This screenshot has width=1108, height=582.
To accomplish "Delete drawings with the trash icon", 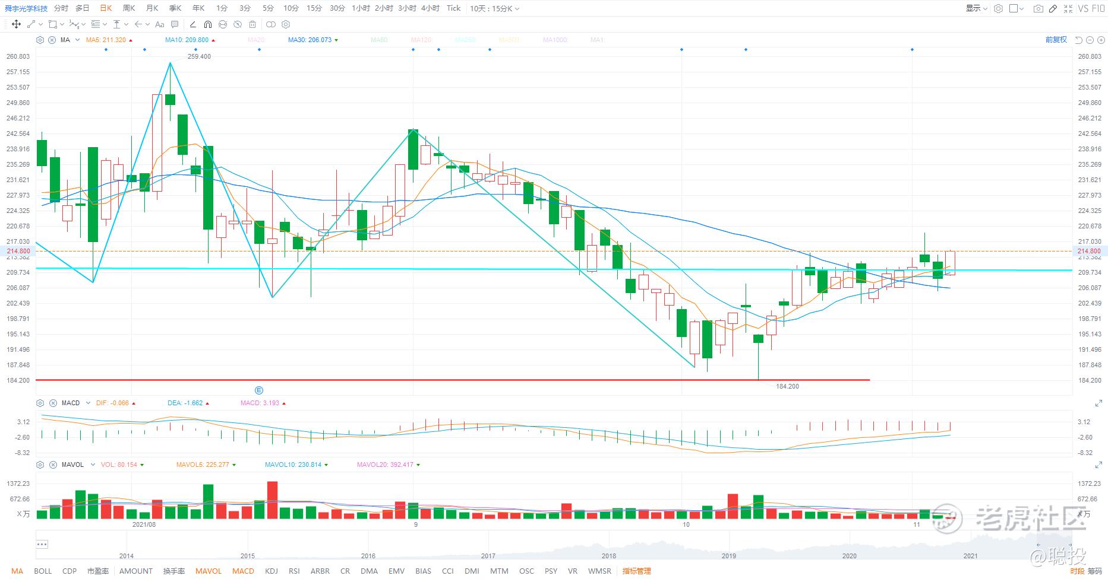I will (252, 24).
